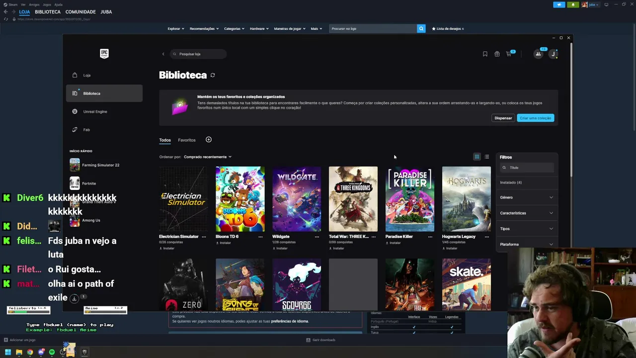Open Wildgate three-dot options menu
Screen dimensions: 636x358
[317, 237]
